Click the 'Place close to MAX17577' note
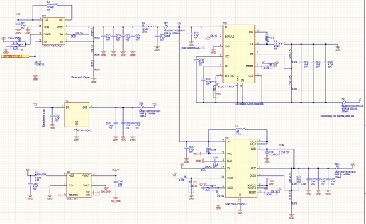 coord(193,48)
